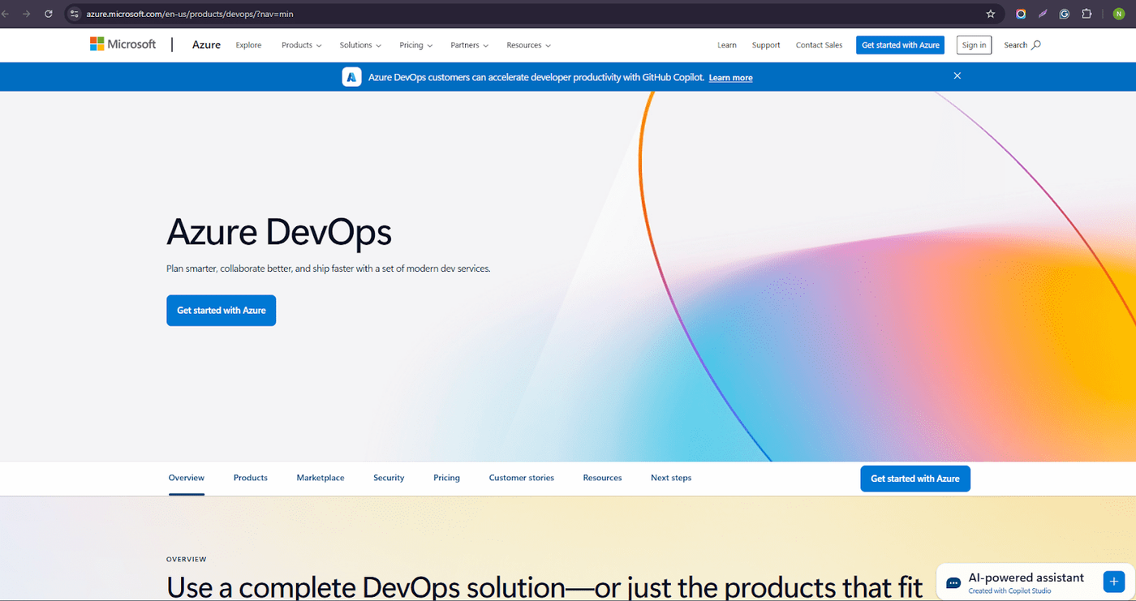Click Get started with Azure in section nav
This screenshot has width=1136, height=601.
tap(915, 479)
